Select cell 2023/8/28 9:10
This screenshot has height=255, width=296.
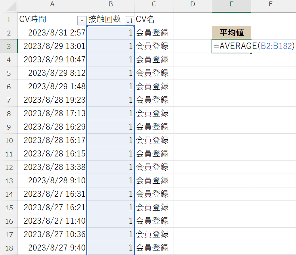52,180
